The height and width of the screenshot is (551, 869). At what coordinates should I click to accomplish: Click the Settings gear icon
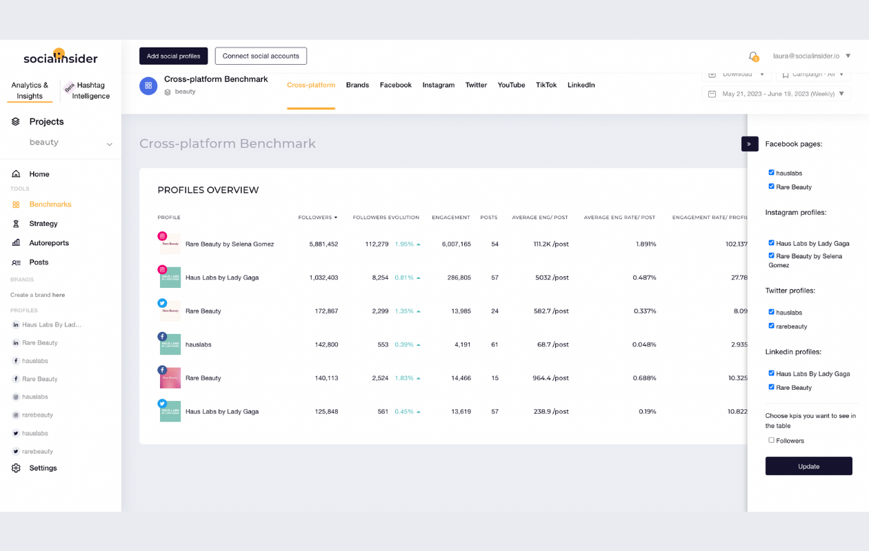coord(16,468)
